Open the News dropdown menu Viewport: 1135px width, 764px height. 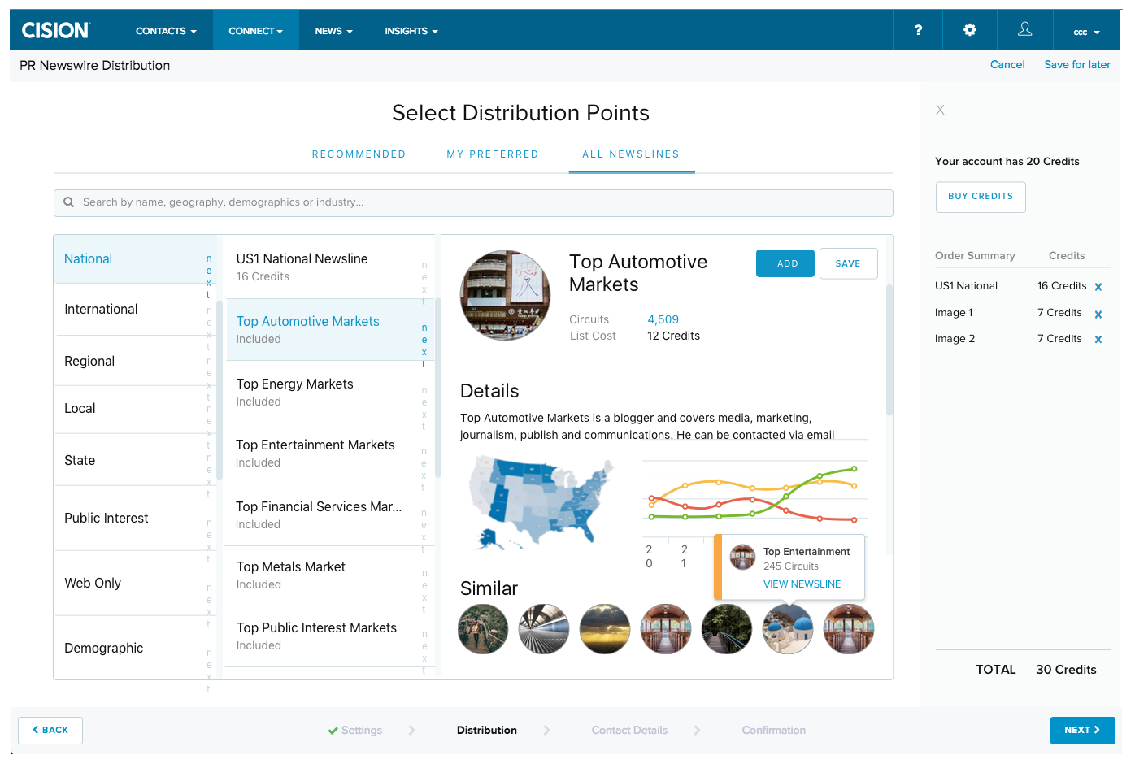click(333, 31)
